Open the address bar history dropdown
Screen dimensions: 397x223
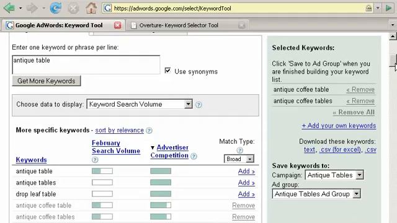tap(378, 8)
